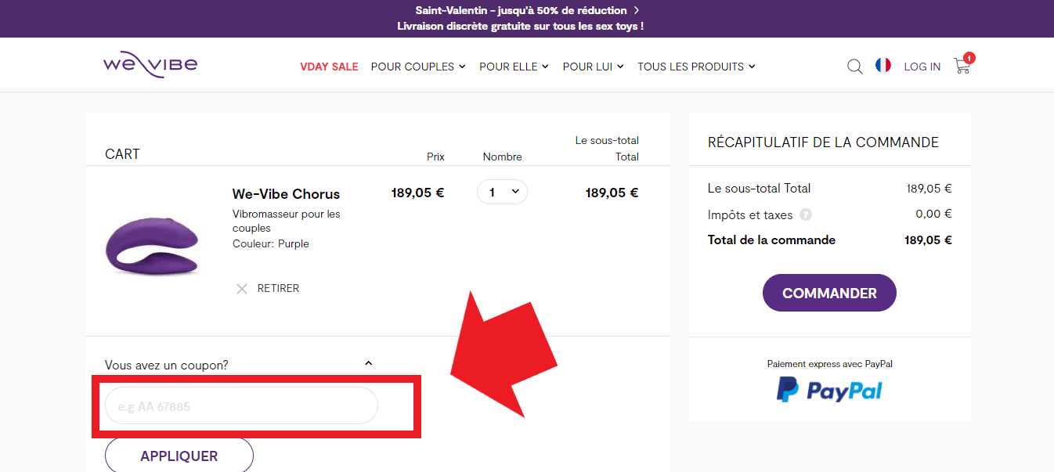This screenshot has height=472, width=1054.
Task: Open the VDAY SALE menu item
Action: (x=329, y=67)
